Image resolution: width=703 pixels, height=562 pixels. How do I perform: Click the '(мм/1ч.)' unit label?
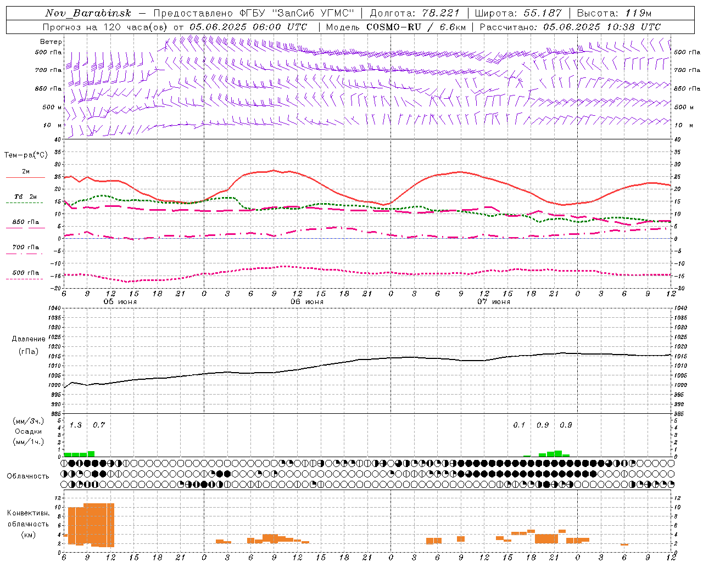click(28, 442)
